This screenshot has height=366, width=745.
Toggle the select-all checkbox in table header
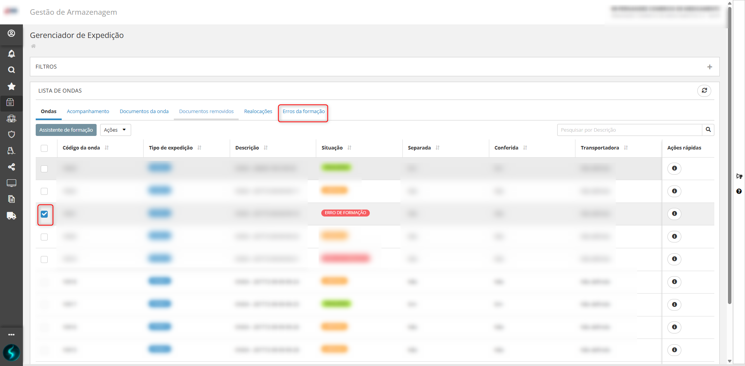[x=44, y=148]
